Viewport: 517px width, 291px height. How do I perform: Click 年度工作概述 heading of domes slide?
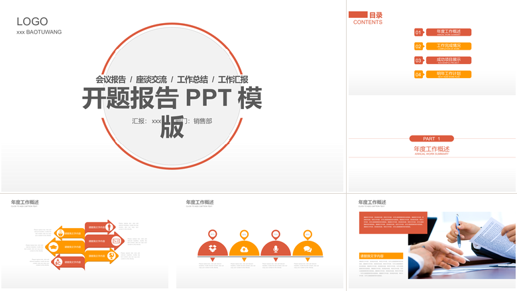pos(200,202)
